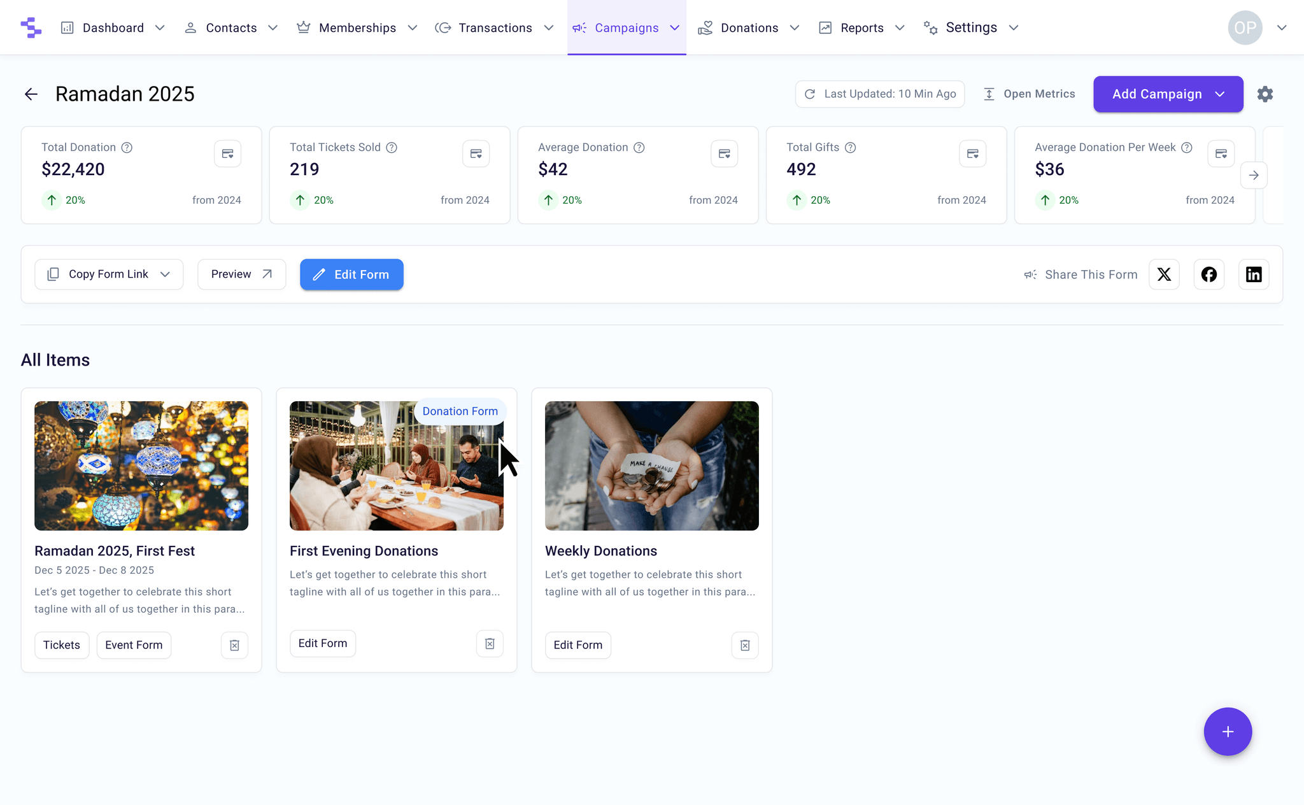Expand the Dashboard menu chevron
The width and height of the screenshot is (1304, 805).
[x=160, y=28]
